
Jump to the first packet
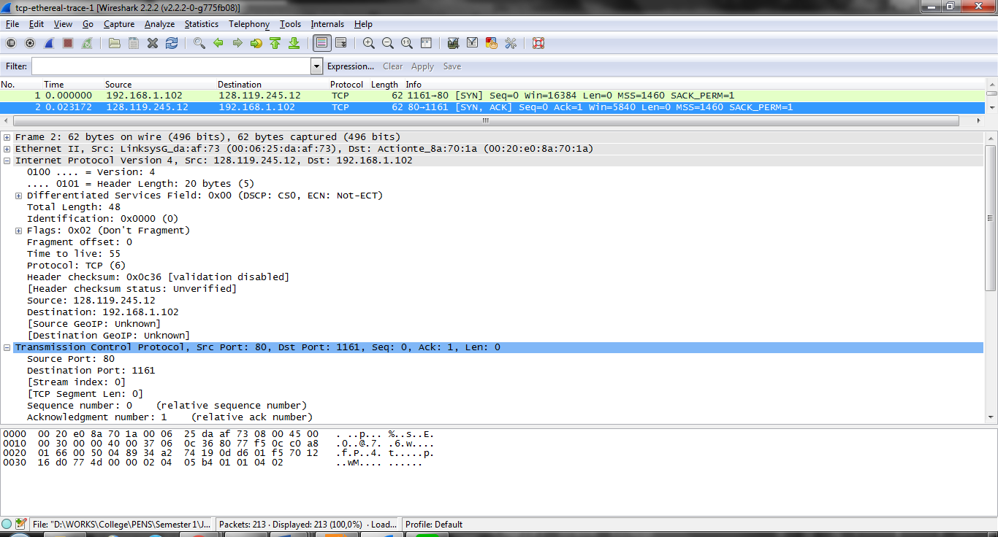coord(275,43)
